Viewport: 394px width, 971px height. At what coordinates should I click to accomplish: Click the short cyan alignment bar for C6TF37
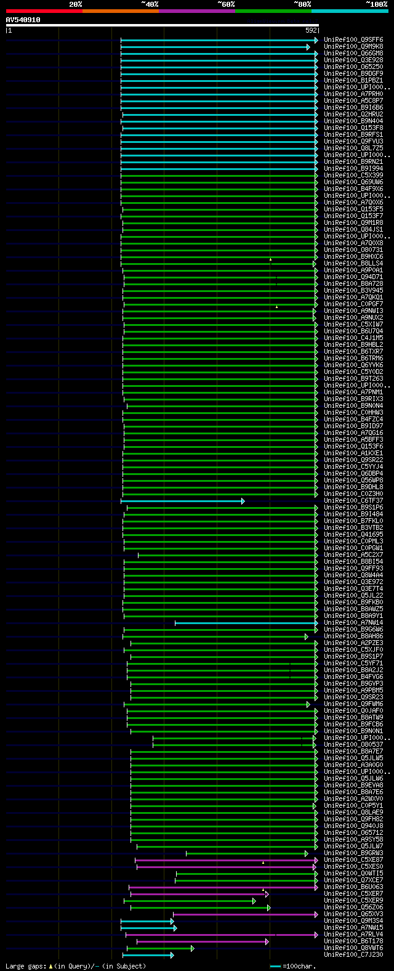pyautogui.click(x=182, y=501)
